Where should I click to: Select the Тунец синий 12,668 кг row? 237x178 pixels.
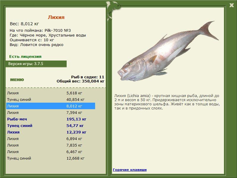click(x=51, y=158)
